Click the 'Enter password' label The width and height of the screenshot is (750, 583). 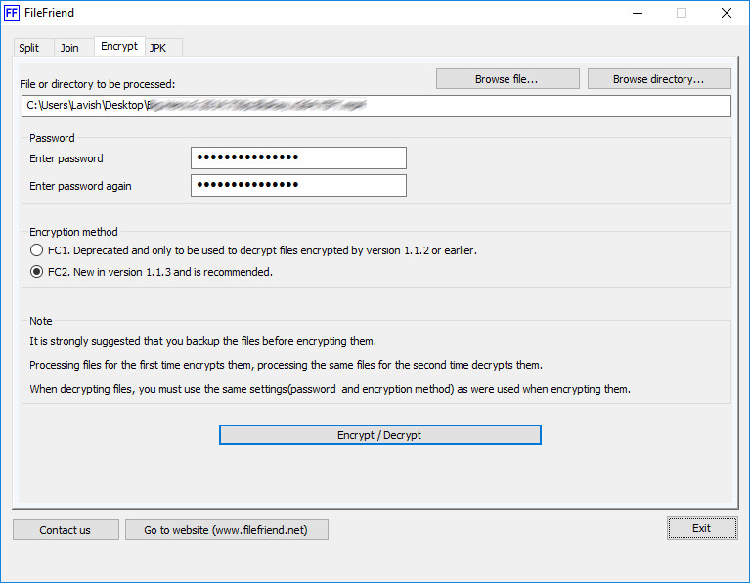click(66, 158)
